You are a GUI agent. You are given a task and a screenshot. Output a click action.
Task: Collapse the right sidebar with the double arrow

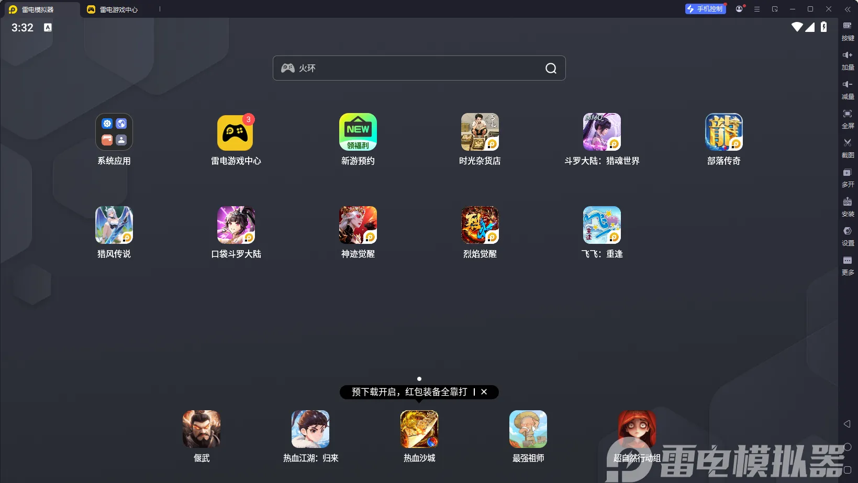point(848,9)
